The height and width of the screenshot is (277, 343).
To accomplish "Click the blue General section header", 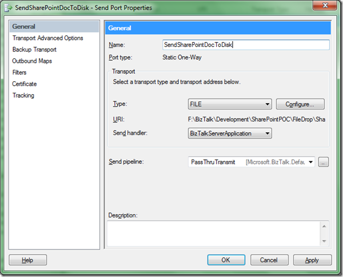I will click(x=218, y=28).
